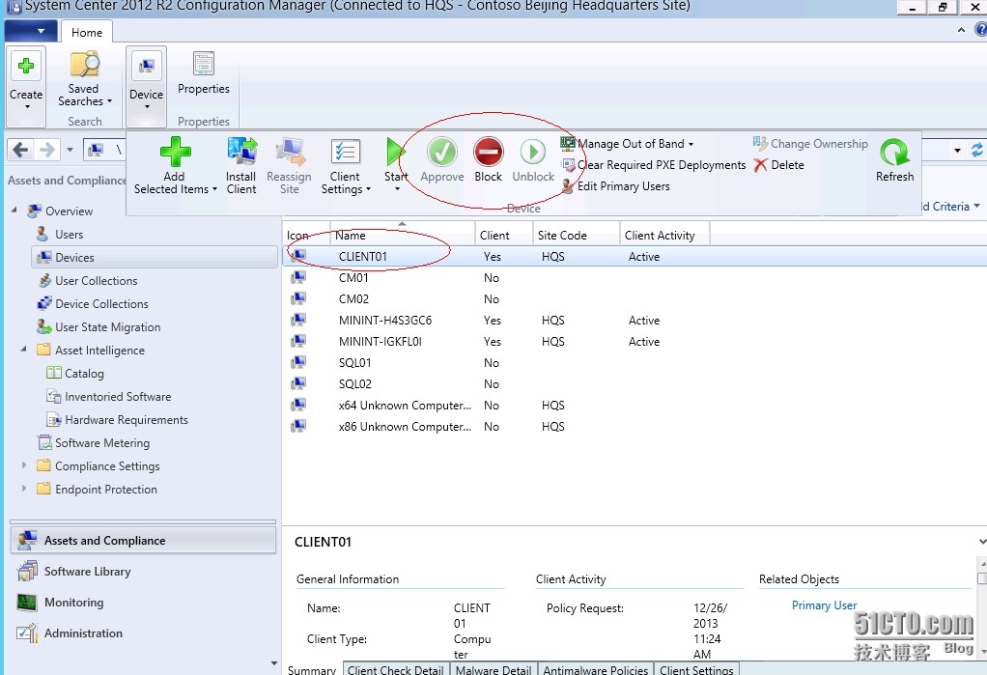Click the Approve checkmark icon

coord(442,152)
